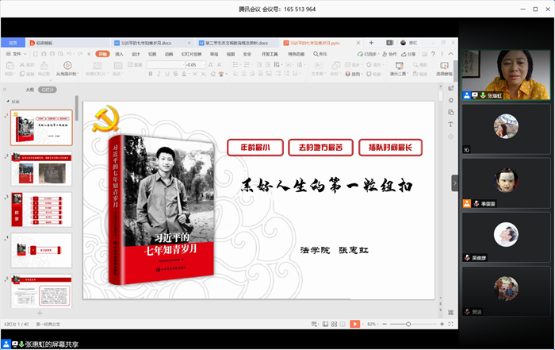Open the Slide Show (幻灯片放映) ribbon tab
This screenshot has width=555, height=350.
click(x=192, y=54)
